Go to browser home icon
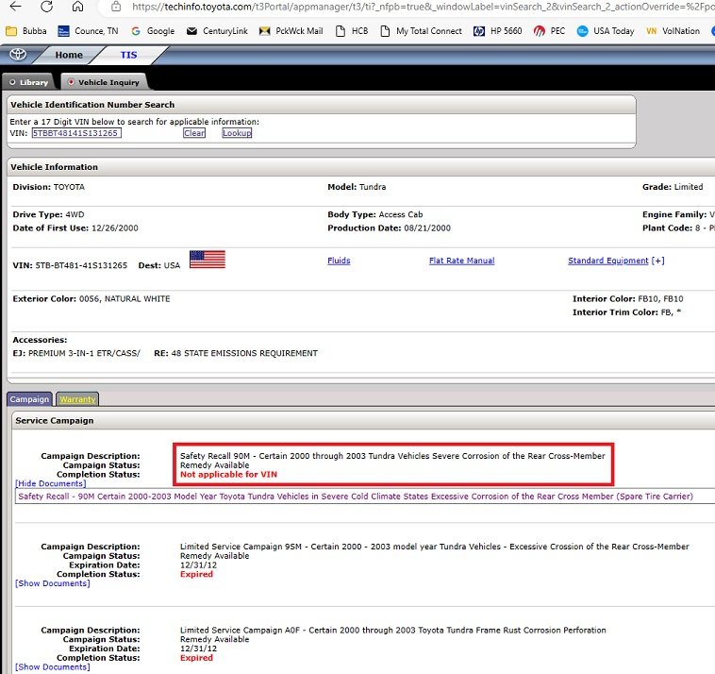 pyautogui.click(x=78, y=6)
